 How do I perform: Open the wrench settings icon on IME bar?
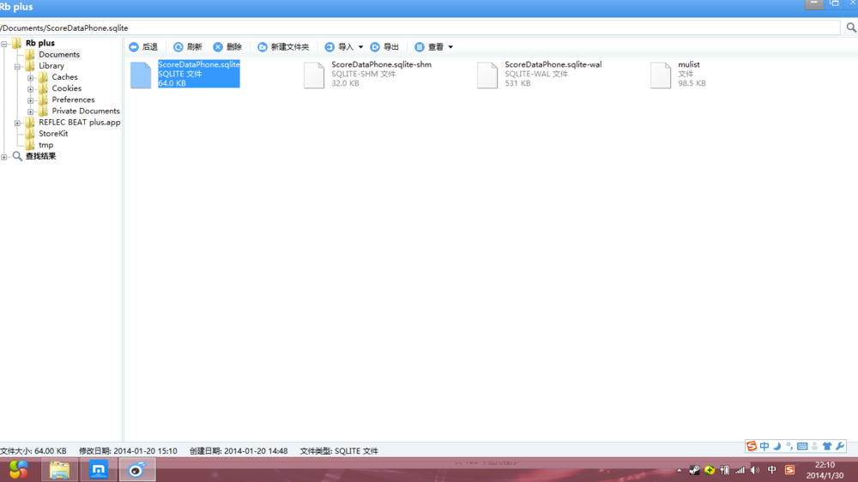coord(840,447)
